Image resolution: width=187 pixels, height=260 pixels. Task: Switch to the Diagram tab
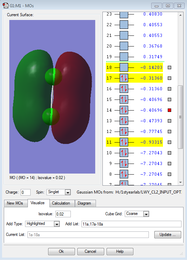tap(85, 203)
